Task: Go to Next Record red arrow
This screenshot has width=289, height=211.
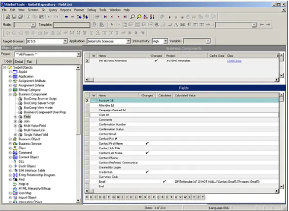Action: click(x=118, y=17)
